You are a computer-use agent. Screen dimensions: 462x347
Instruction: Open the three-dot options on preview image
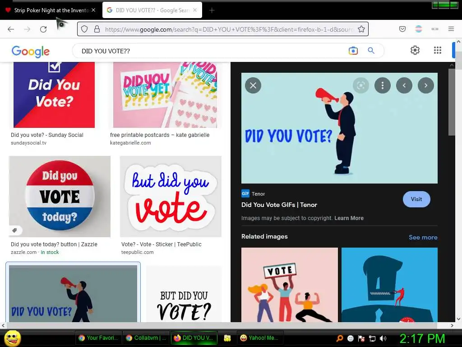383,85
